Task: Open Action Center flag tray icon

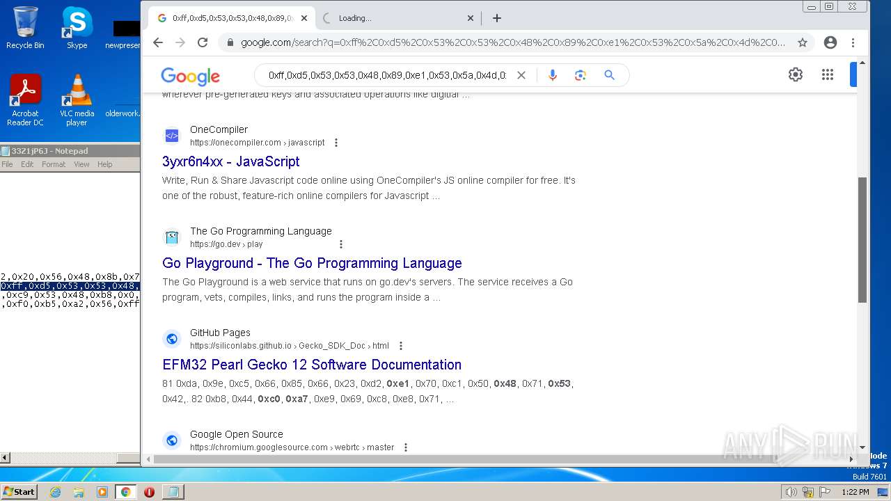Action: [x=824, y=492]
